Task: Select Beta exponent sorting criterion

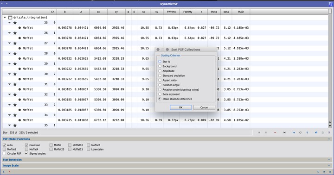Action: click(160, 94)
